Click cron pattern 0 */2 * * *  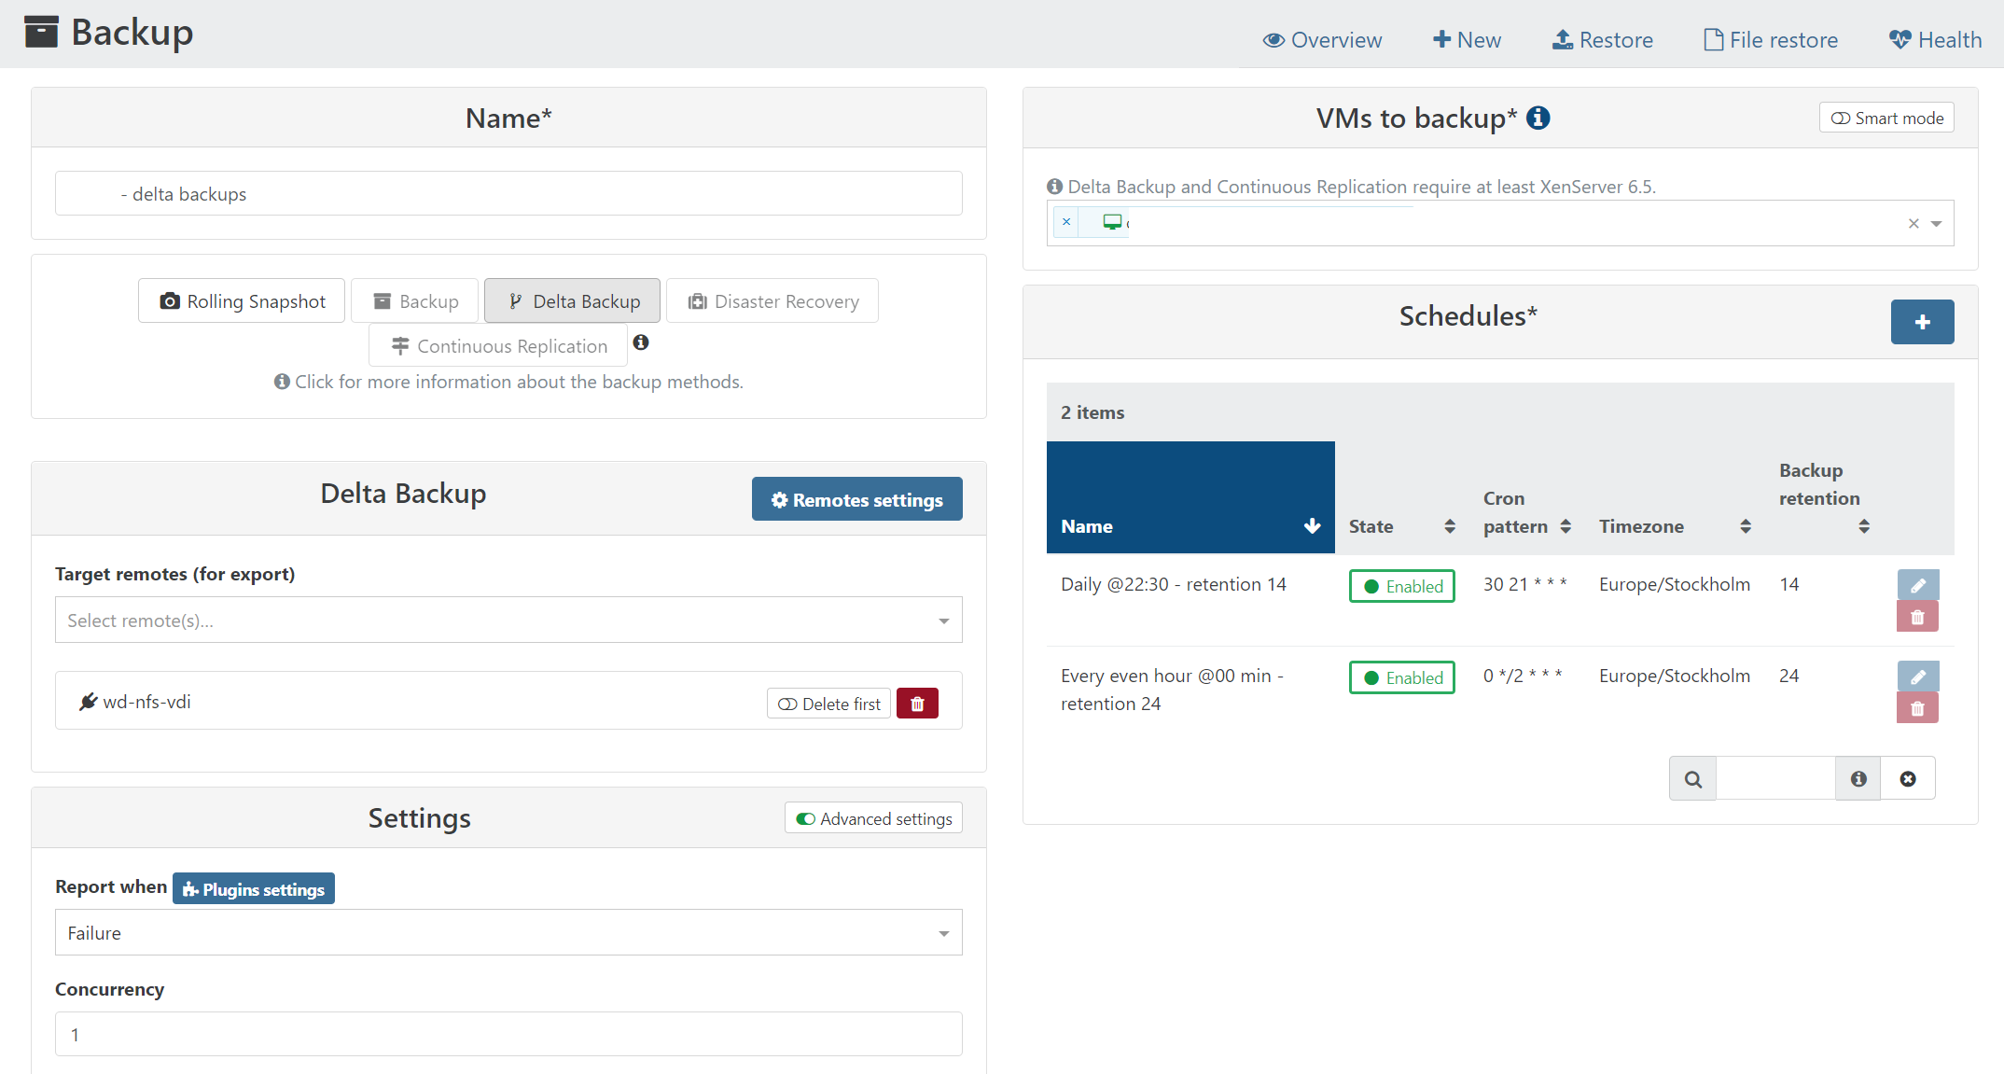[x=1523, y=676]
